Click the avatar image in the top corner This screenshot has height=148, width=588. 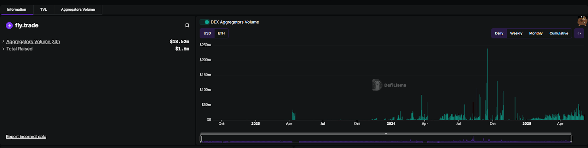(x=582, y=21)
